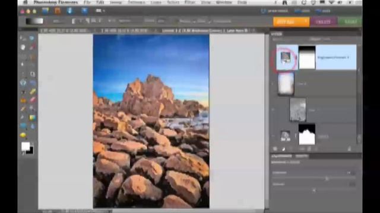Toggle visibility of the third layer
The height and width of the screenshot is (213, 380).
point(273,110)
